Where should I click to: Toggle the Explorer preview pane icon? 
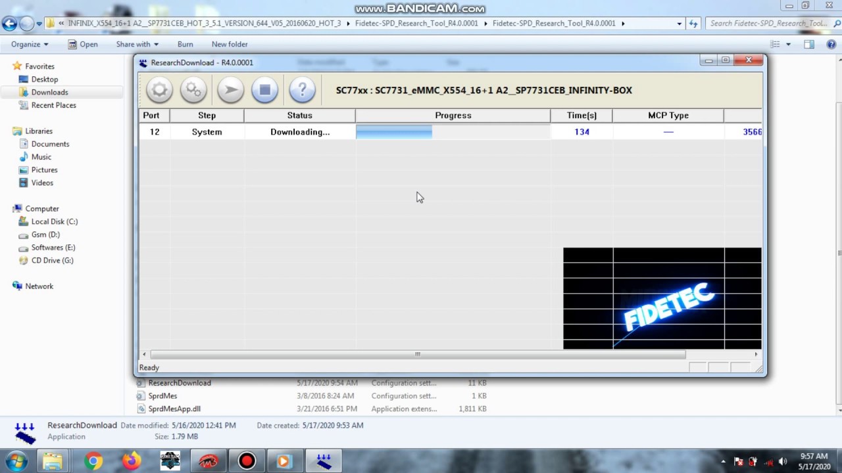[809, 44]
